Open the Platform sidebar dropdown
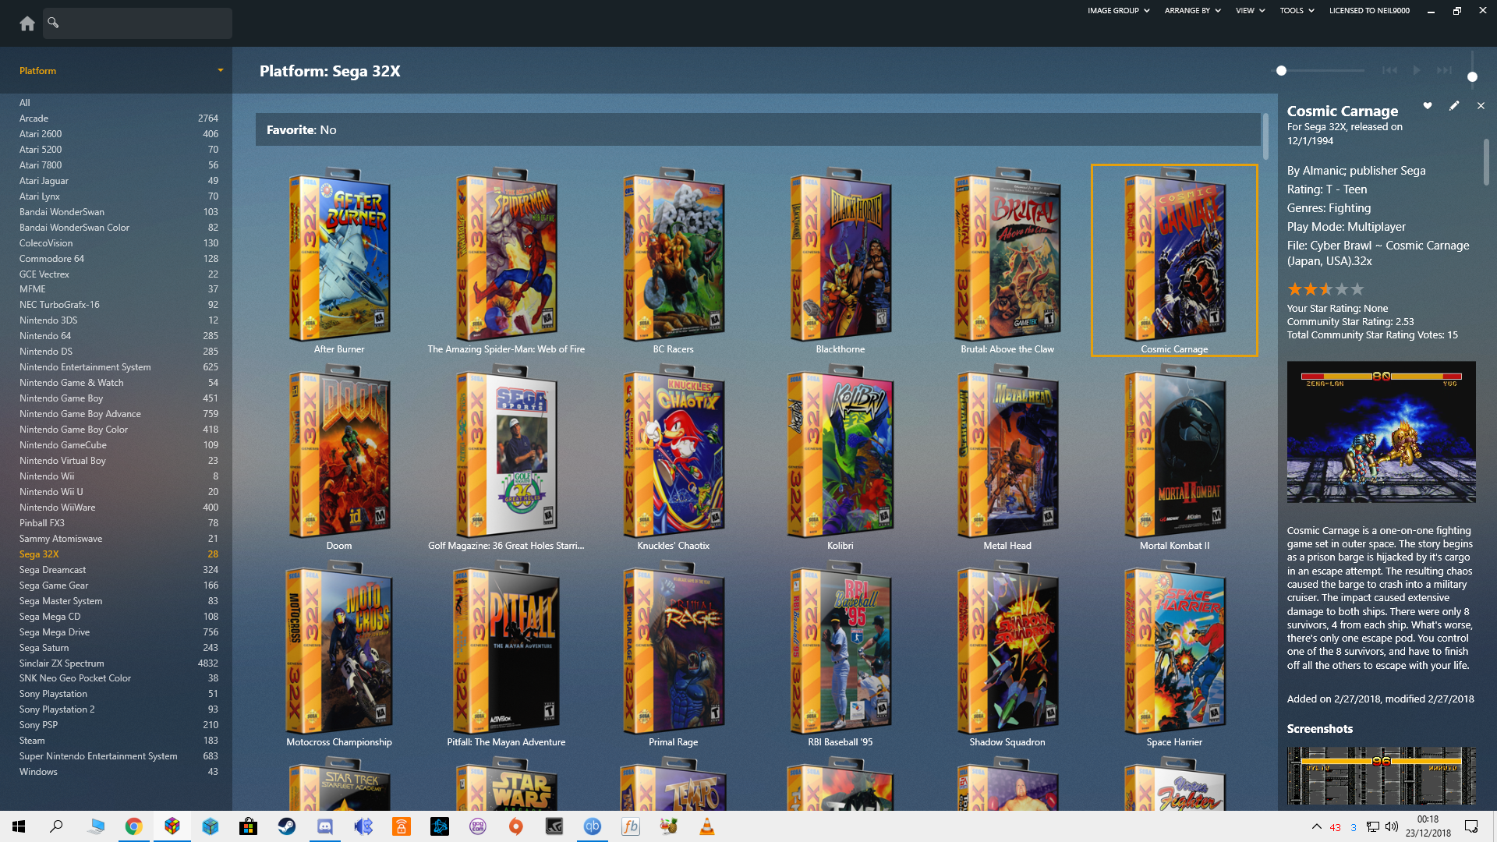The width and height of the screenshot is (1497, 842). (220, 70)
